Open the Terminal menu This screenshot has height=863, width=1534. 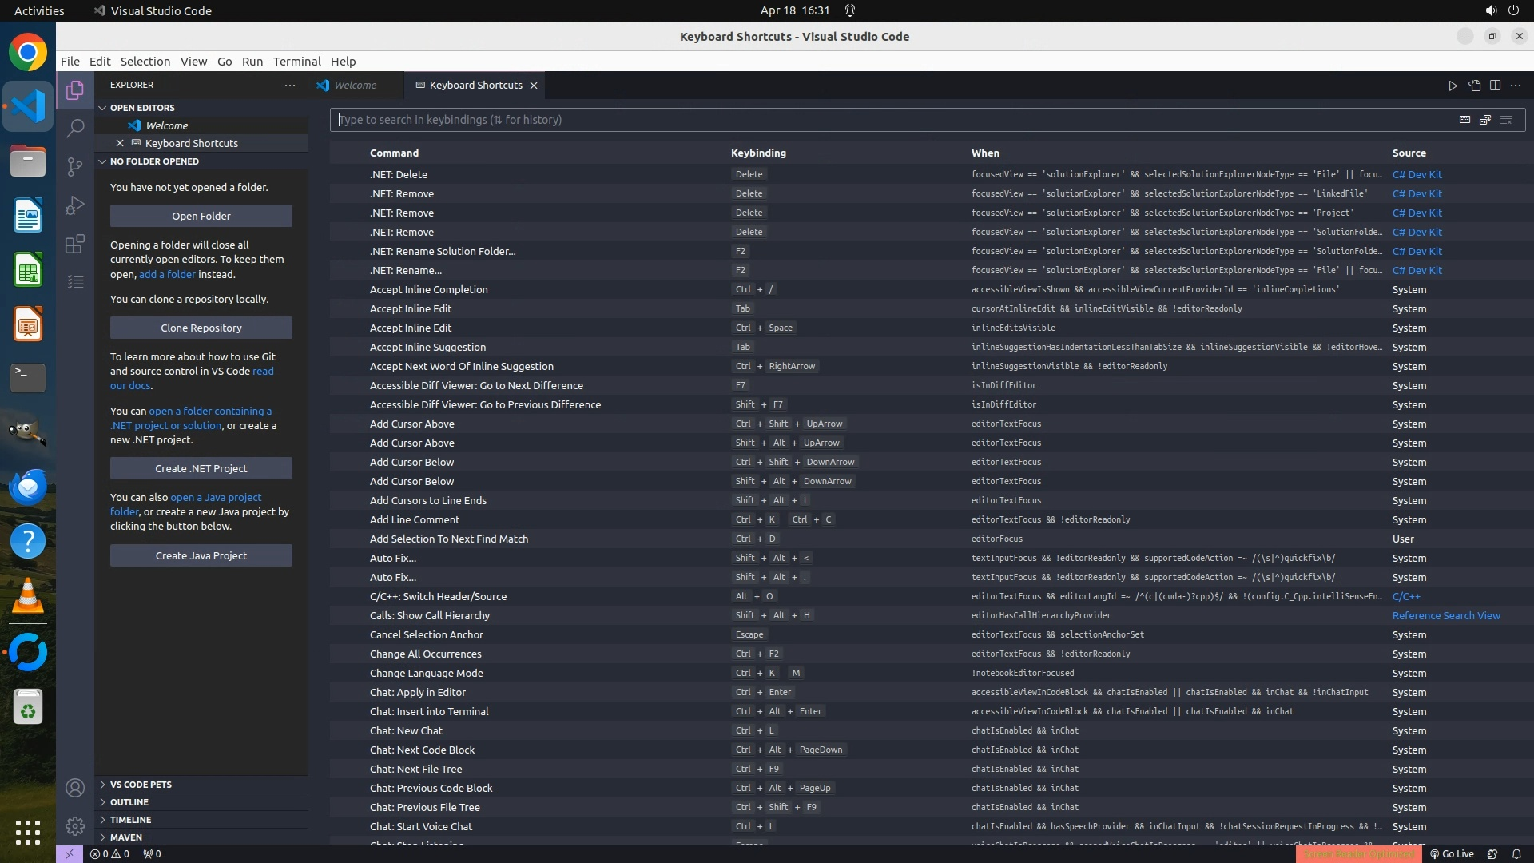point(296,62)
